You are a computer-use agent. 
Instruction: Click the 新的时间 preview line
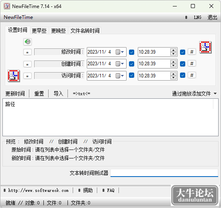tap(58, 158)
